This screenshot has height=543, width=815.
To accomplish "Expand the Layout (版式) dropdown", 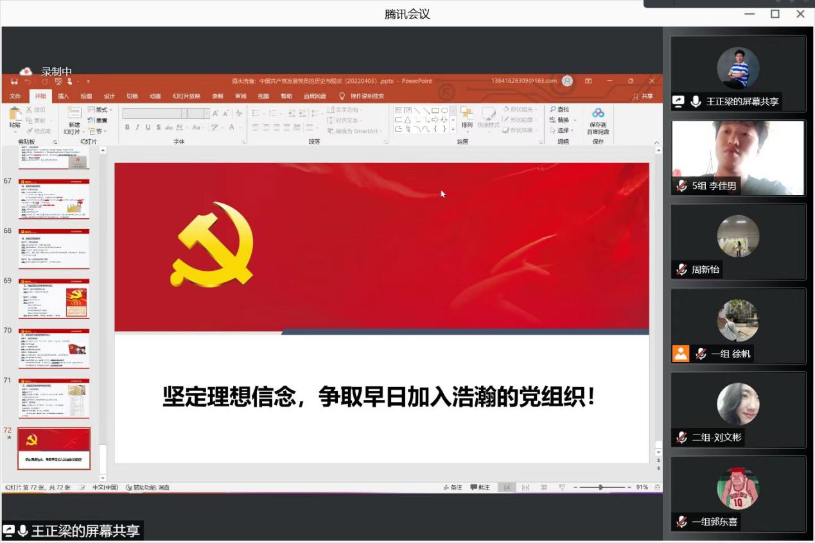I will click(x=100, y=110).
